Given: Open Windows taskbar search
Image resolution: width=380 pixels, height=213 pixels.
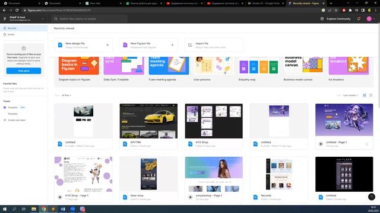Looking at the screenshot, I should (14, 209).
